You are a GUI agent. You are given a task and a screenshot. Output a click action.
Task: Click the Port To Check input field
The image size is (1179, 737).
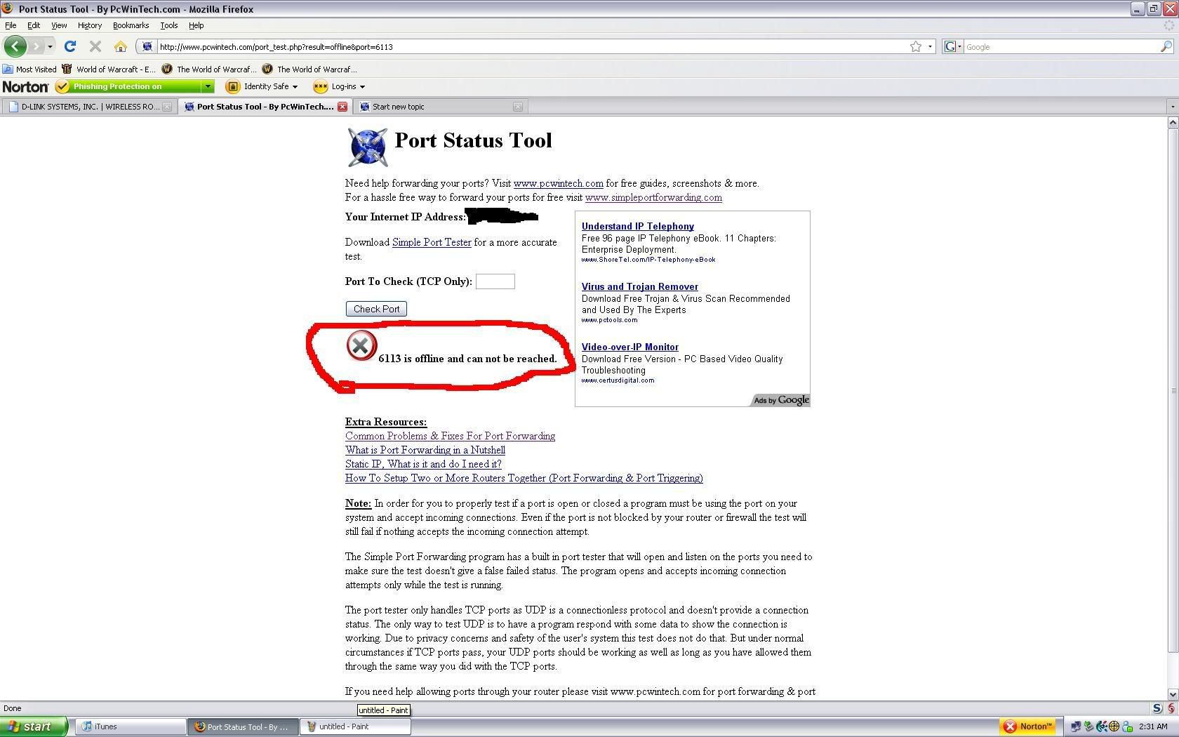click(495, 281)
